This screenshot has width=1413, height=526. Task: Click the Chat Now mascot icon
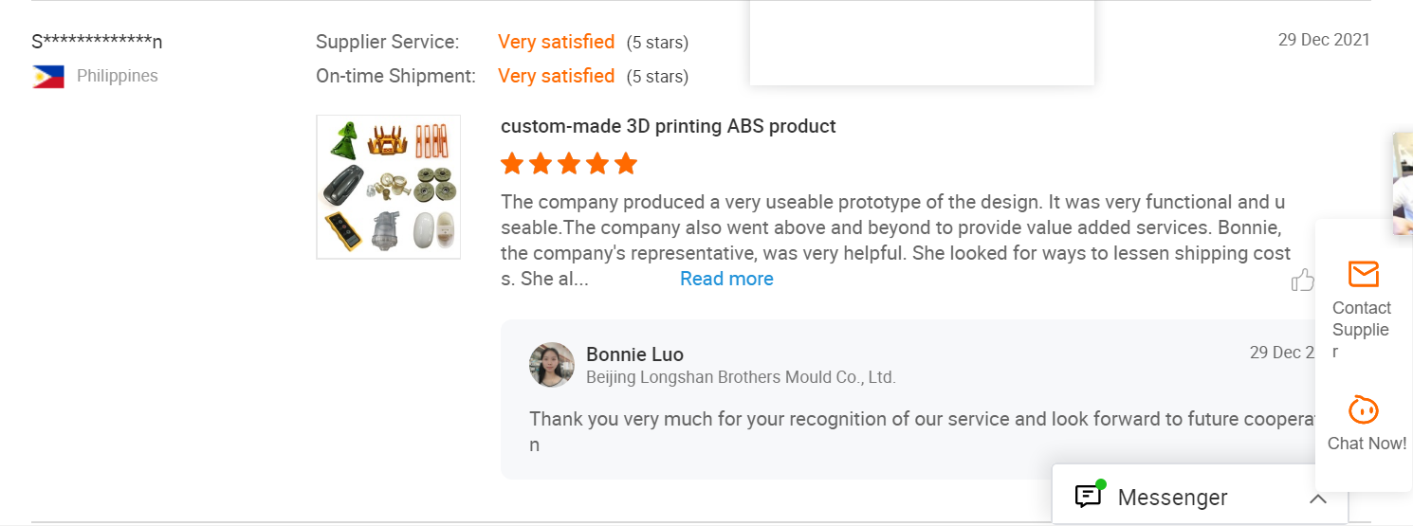(x=1363, y=410)
